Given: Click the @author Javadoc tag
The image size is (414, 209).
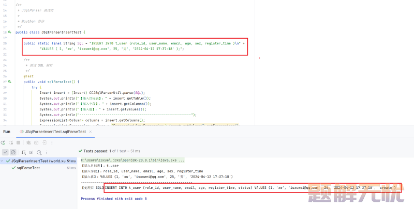Looking at the screenshot, I should click(28, 21).
